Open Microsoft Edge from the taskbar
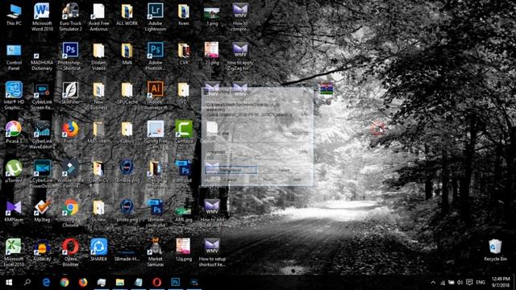The height and width of the screenshot is (290, 516). pyautogui.click(x=46, y=283)
